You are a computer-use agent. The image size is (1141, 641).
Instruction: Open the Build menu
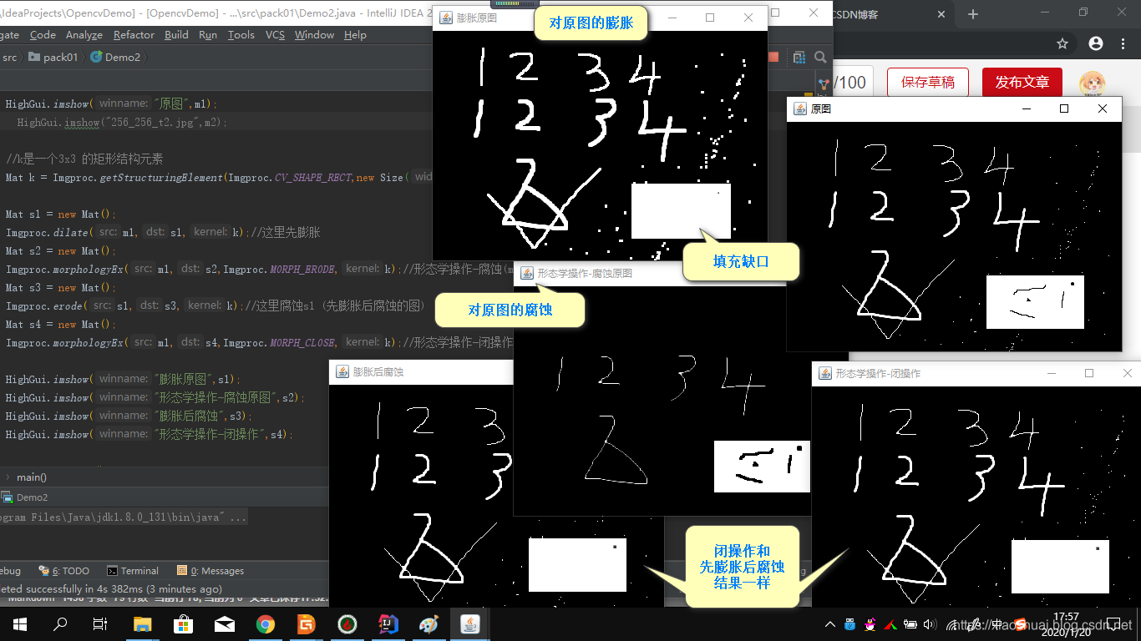coord(176,35)
